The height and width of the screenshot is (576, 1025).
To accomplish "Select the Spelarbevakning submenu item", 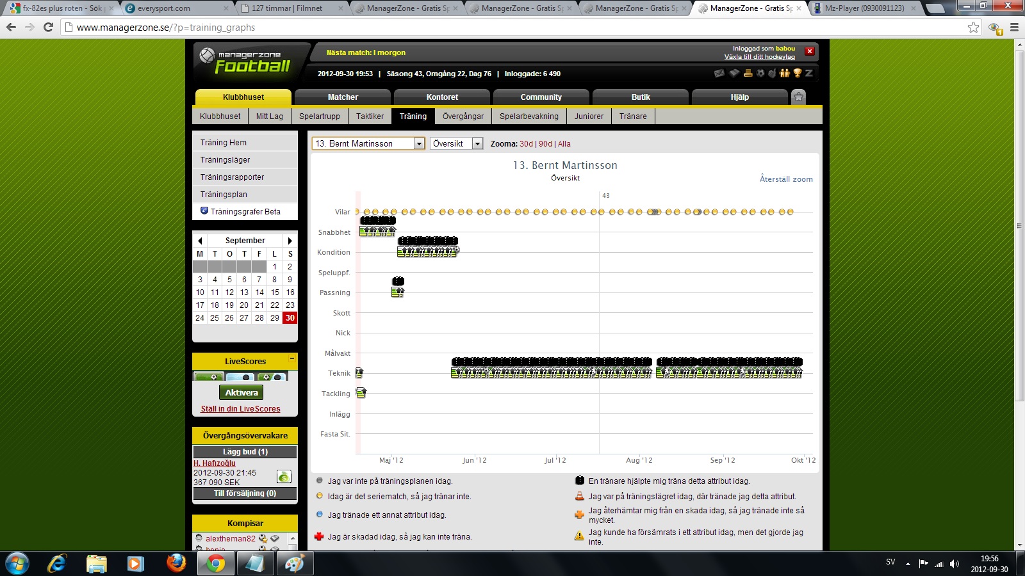I will (x=529, y=116).
